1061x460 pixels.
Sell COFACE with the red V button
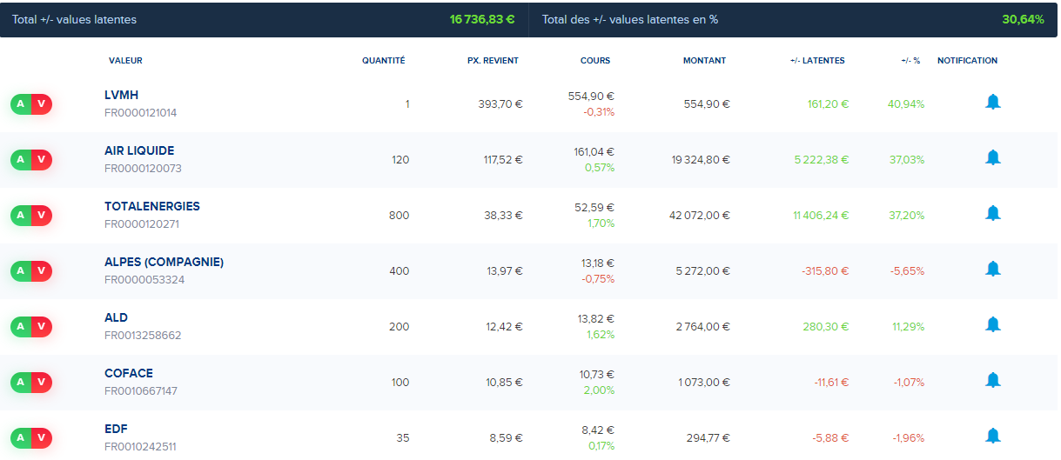42,383
